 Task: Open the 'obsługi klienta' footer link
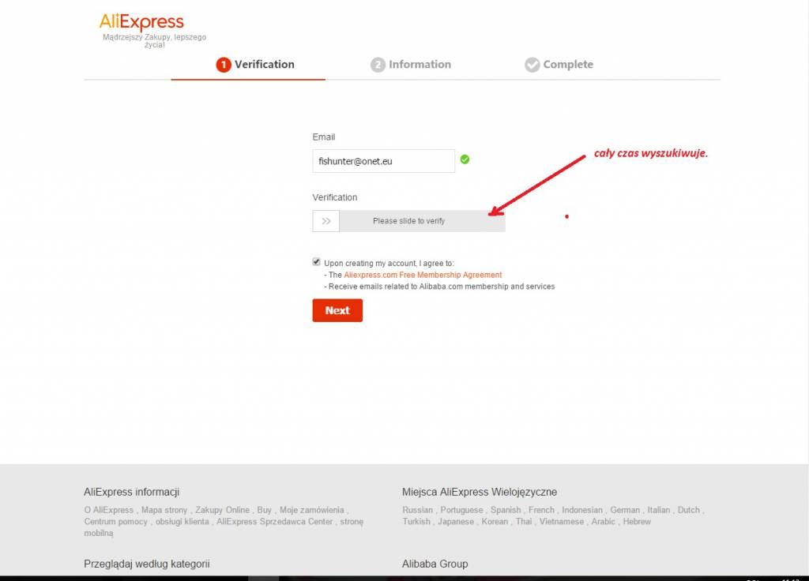(182, 522)
